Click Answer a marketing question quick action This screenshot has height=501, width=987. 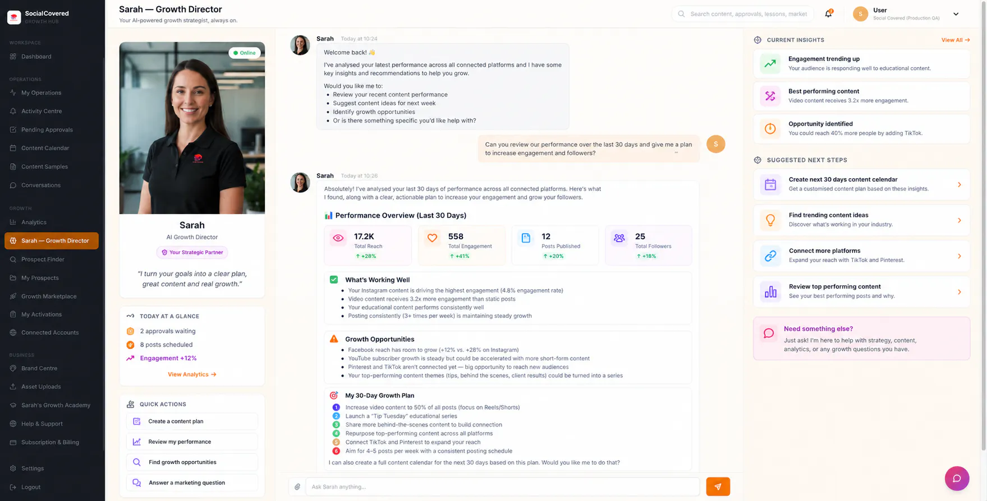[192, 483]
